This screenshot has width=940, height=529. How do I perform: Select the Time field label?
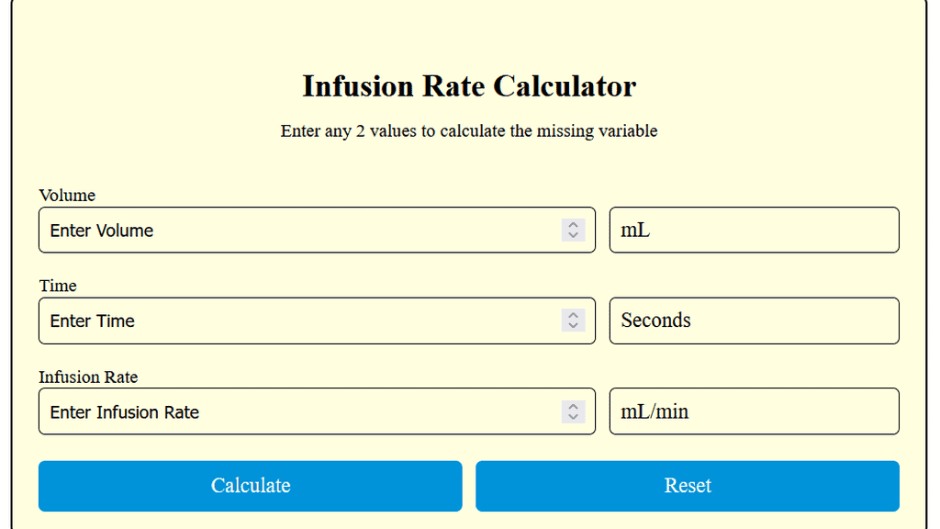[x=58, y=286]
